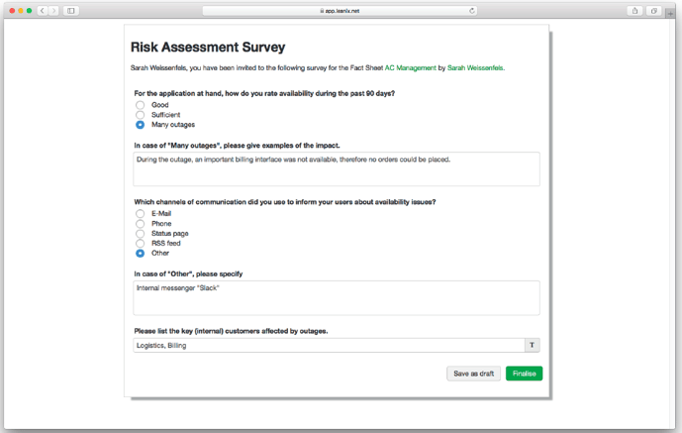The width and height of the screenshot is (682, 433).
Task: Choose E-Mail as communication channel
Action: (x=140, y=214)
